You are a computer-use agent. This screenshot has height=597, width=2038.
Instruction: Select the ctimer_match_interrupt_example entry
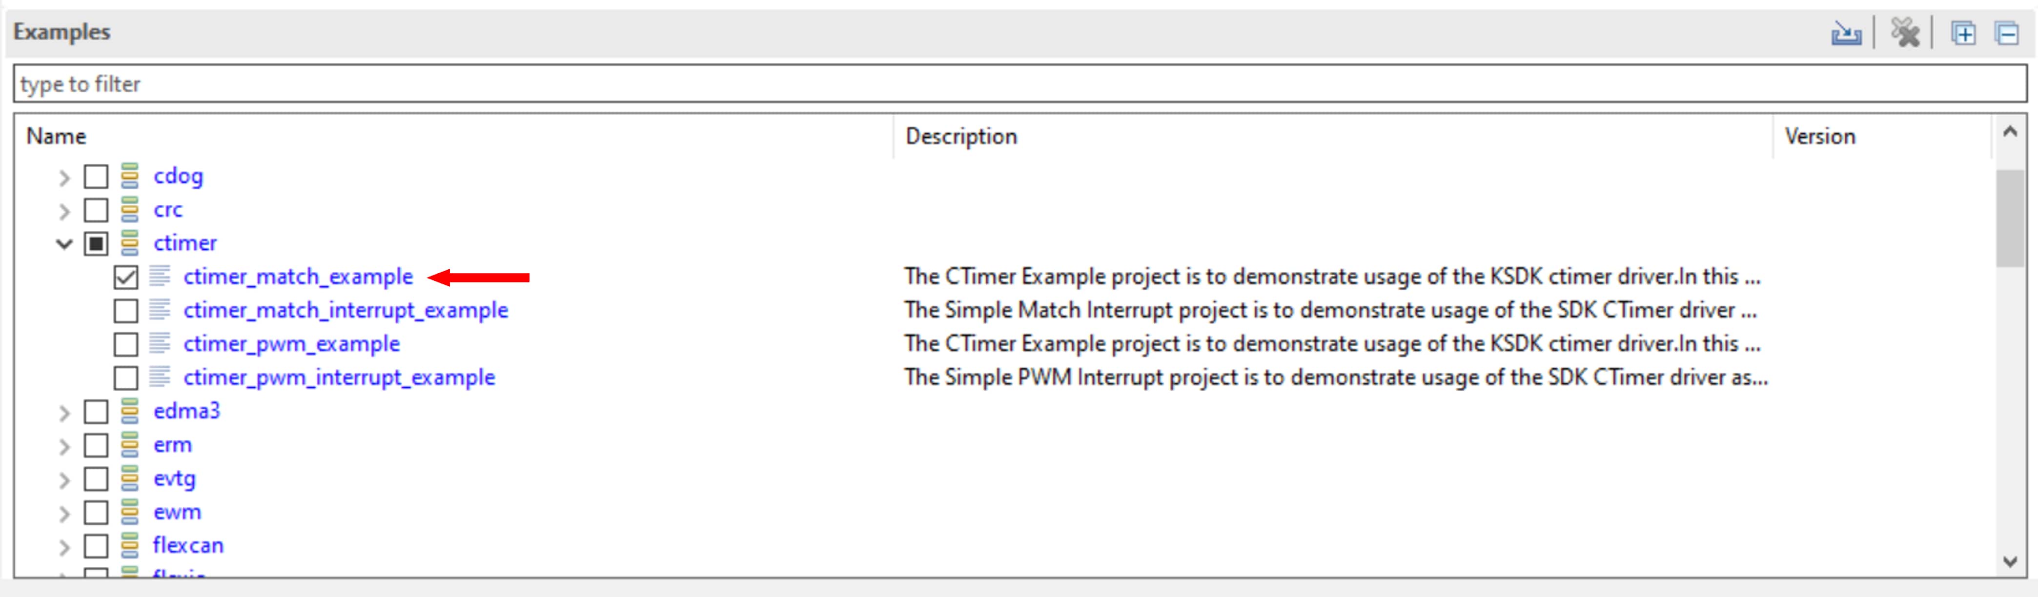click(x=345, y=310)
